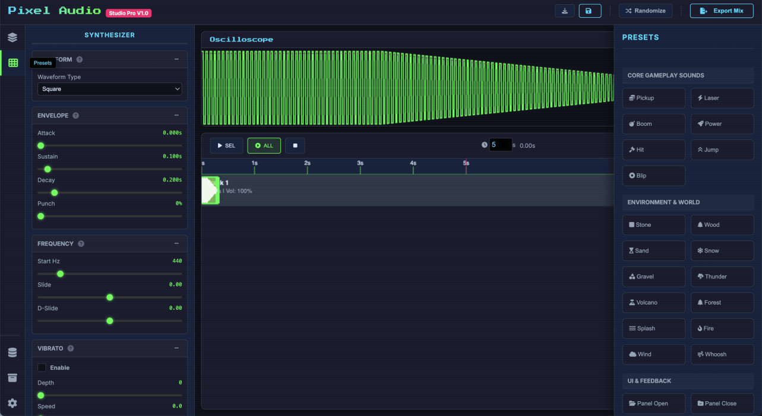762x416 pixels.
Task: Load the Panel Open preset
Action: (x=653, y=404)
